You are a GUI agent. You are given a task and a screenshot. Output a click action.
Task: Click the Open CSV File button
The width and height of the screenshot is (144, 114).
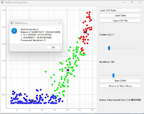(x=120, y=21)
